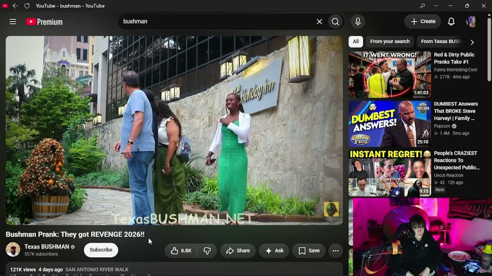The width and height of the screenshot is (492, 276).
Task: Open the Texas BUSHMAN channel avatar
Action: tap(13, 250)
